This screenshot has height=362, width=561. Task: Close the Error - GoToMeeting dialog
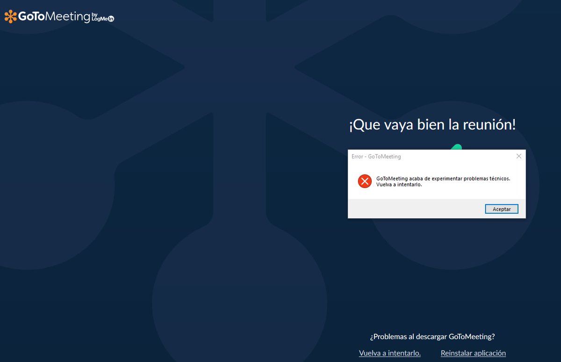pos(518,156)
